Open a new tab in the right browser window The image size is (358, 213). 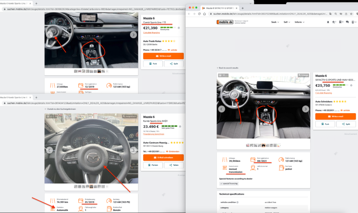coord(243,8)
